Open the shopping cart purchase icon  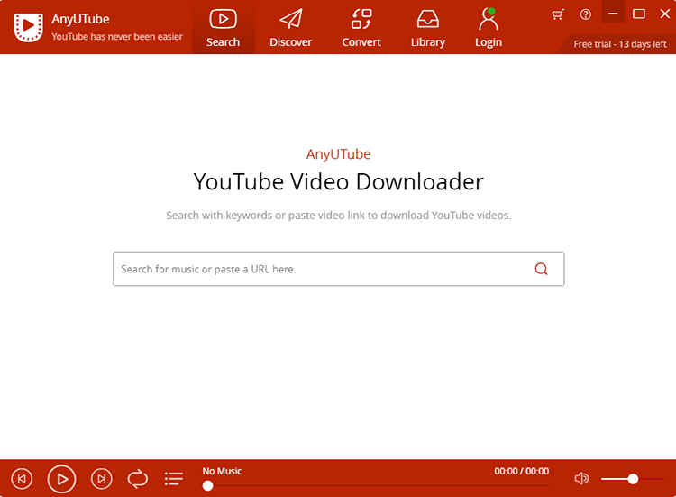point(558,14)
